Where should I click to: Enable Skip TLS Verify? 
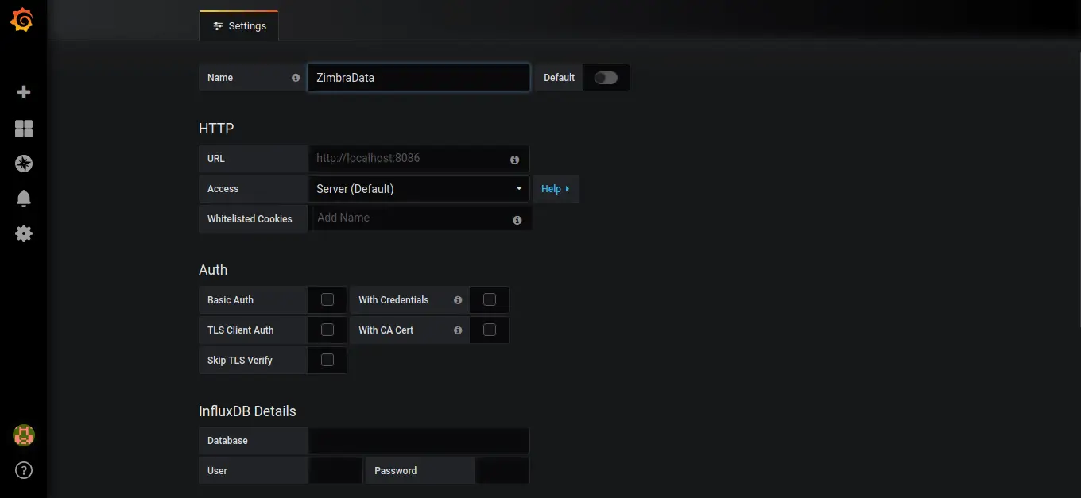(327, 360)
